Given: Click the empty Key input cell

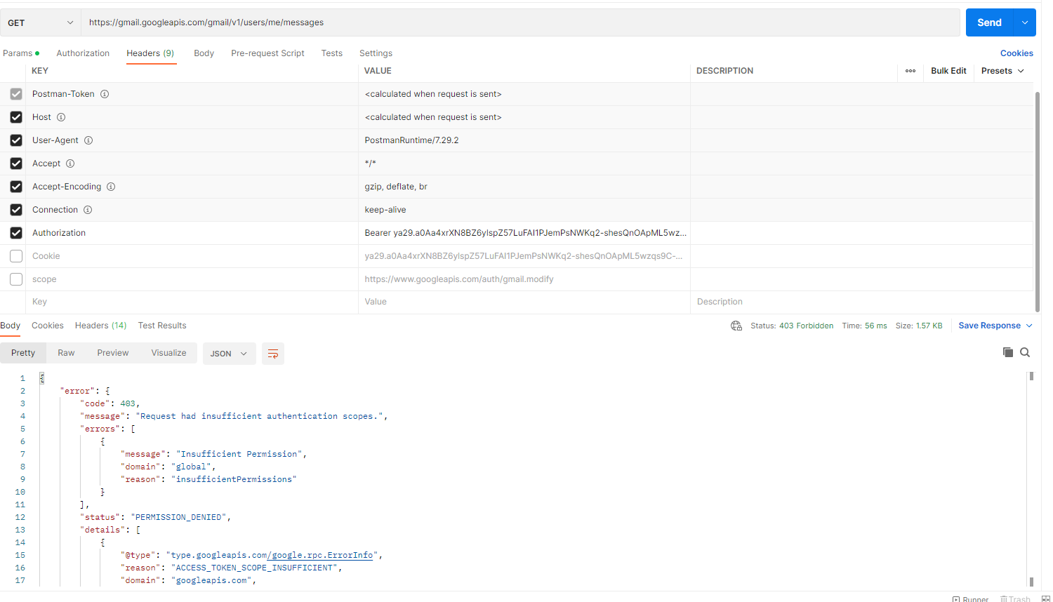Looking at the screenshot, I should pos(192,302).
